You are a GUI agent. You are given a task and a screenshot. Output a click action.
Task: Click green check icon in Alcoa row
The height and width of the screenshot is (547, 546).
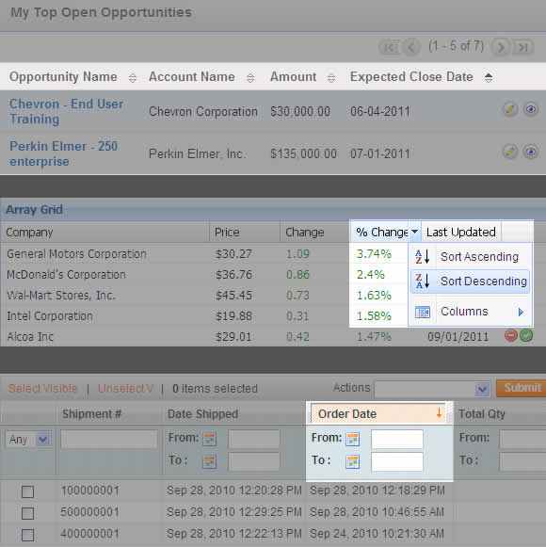click(526, 335)
